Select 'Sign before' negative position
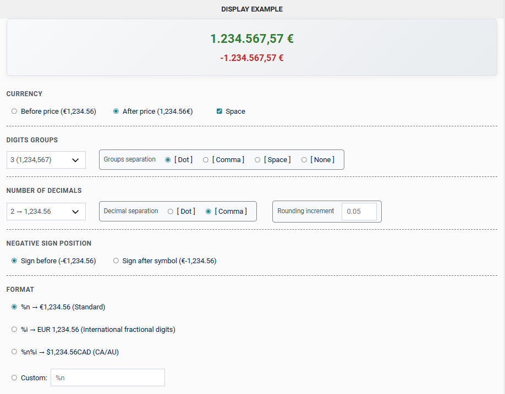 (x=14, y=261)
